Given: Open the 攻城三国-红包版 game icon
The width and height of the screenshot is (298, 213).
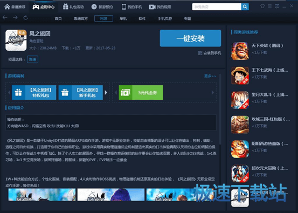Looking at the screenshot, I should tap(240, 125).
